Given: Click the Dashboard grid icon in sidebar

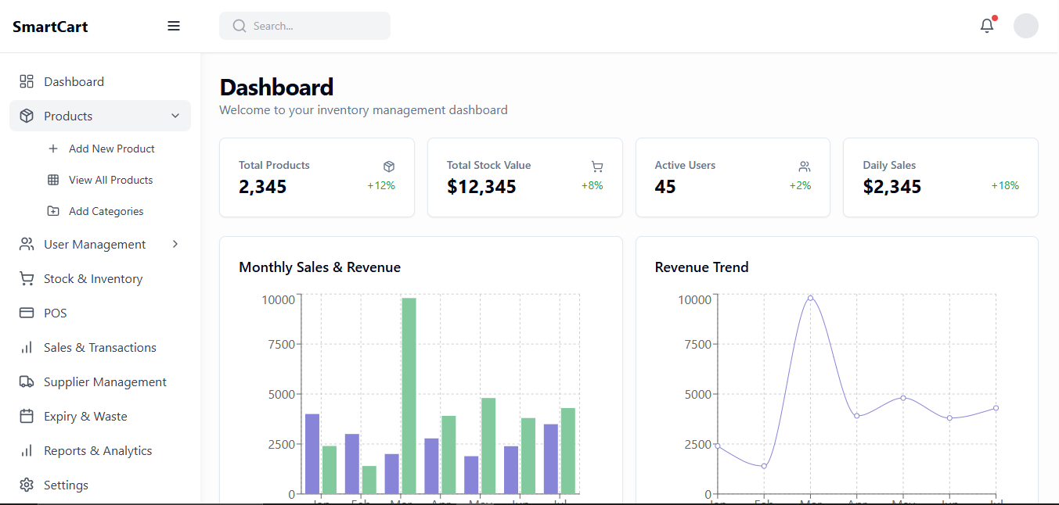Looking at the screenshot, I should 27,82.
